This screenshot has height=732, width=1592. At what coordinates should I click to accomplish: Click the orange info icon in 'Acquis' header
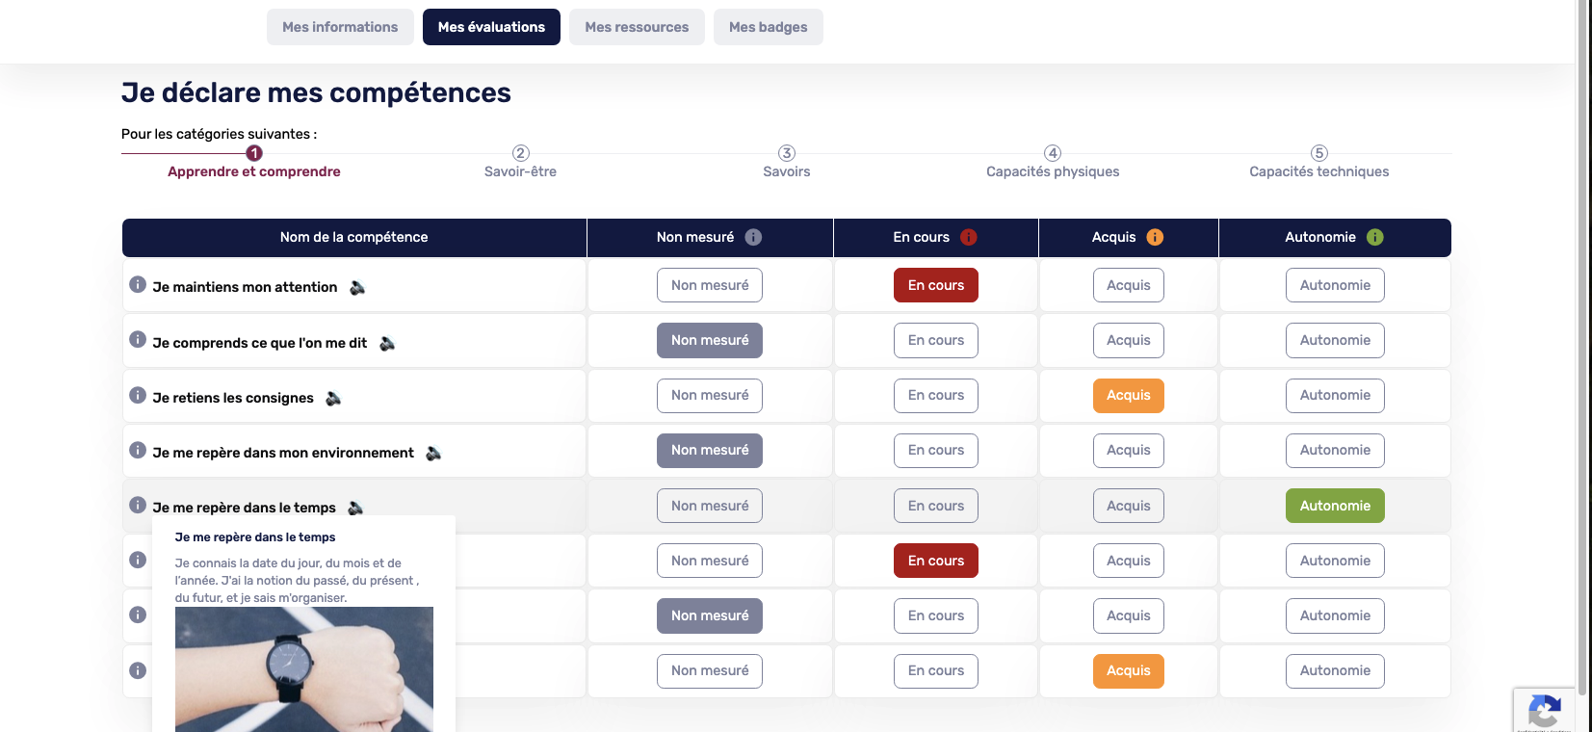(1155, 237)
